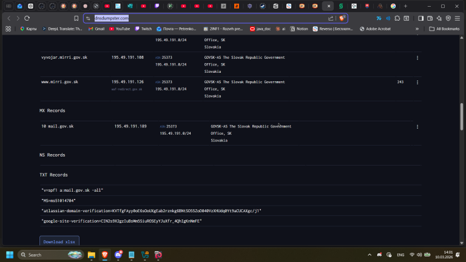
Task: Open the blue sound-wave extension icon
Action: (388, 18)
